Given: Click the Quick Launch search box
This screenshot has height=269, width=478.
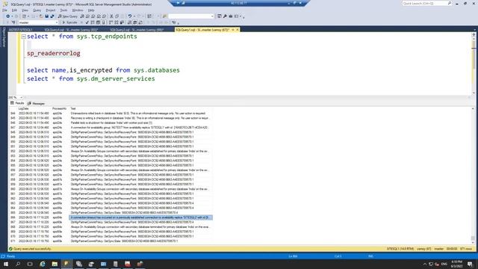Looking at the screenshot, I should 426,3.
